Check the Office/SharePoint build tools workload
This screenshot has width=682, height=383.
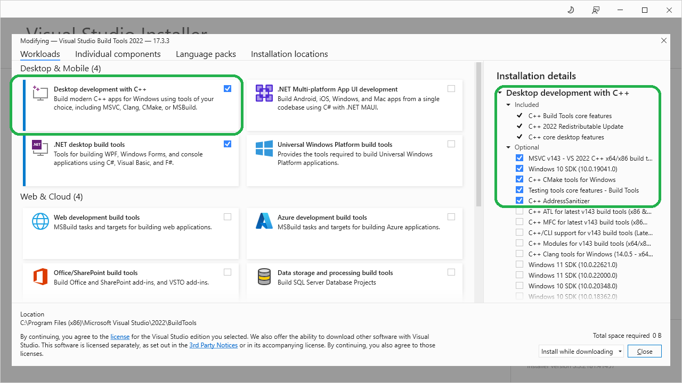pos(228,272)
